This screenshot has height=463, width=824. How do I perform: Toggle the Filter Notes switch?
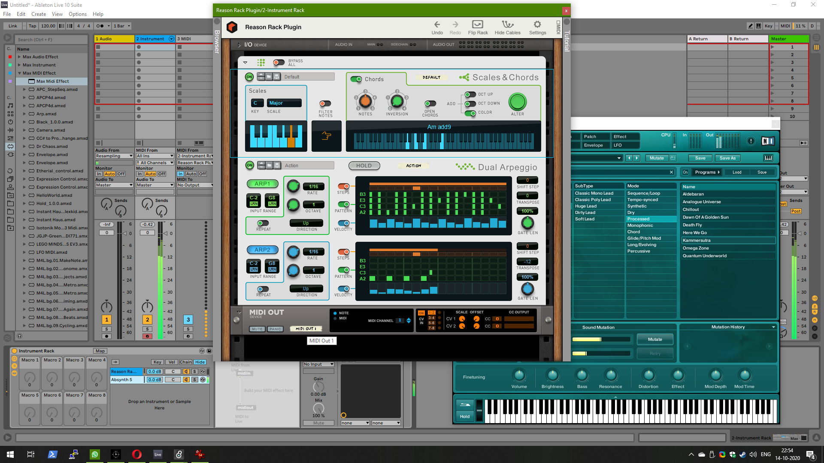(325, 103)
